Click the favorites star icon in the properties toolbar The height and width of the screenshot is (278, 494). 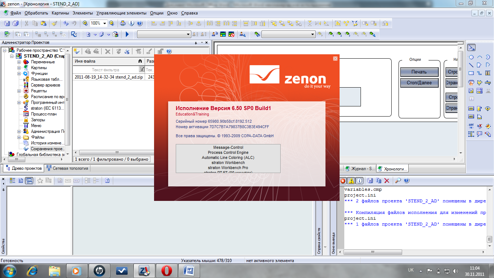(40, 181)
